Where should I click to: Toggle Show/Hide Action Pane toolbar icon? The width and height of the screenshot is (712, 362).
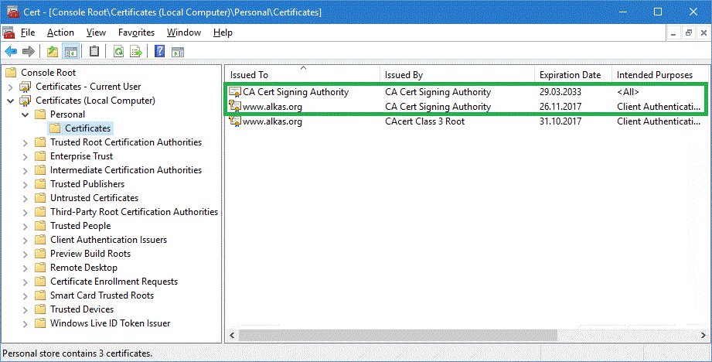(178, 52)
